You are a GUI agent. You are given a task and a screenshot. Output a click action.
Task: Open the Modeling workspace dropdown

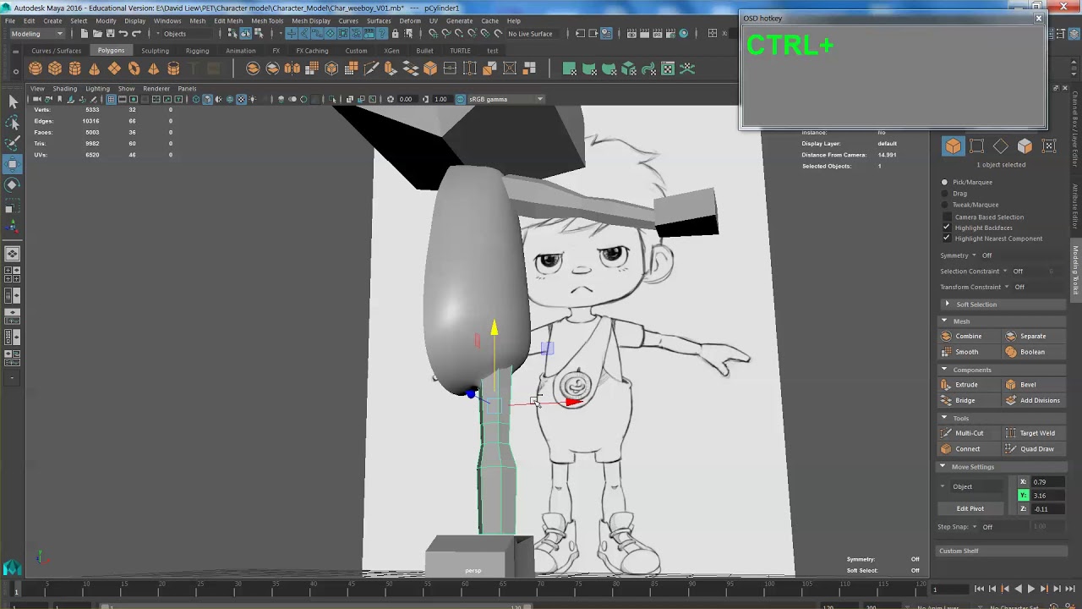(x=36, y=34)
